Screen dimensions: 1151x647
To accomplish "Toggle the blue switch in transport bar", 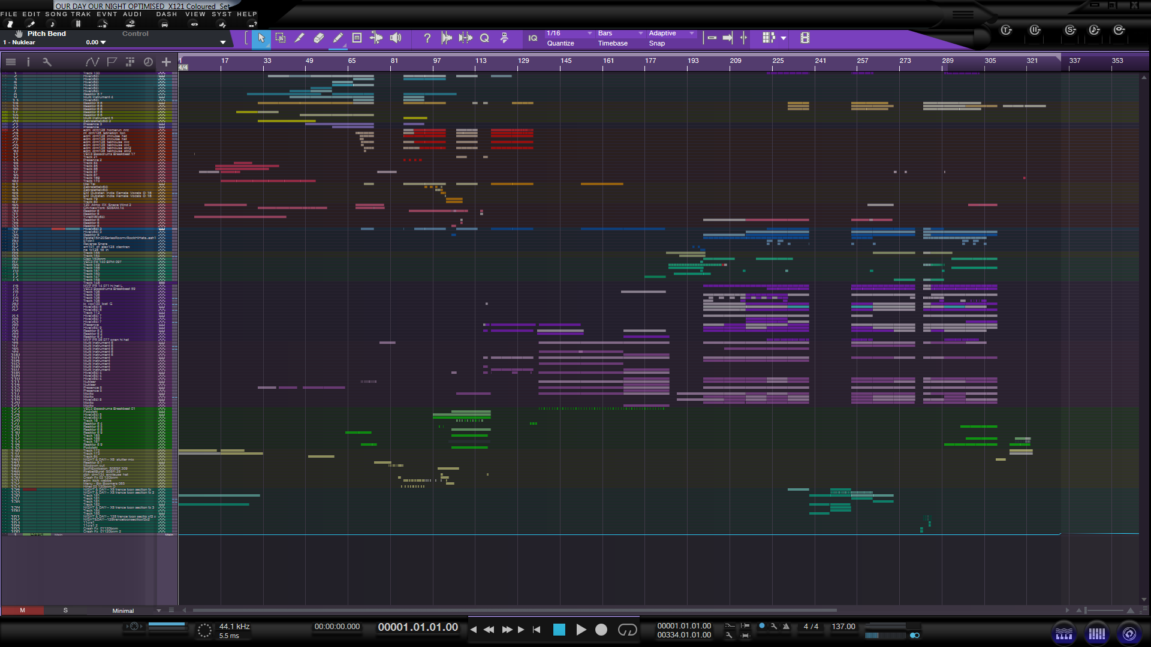I will pyautogui.click(x=915, y=635).
